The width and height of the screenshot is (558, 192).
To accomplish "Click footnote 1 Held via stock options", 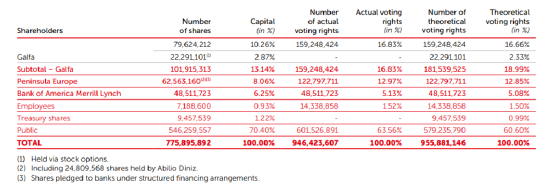I will [x=63, y=158].
